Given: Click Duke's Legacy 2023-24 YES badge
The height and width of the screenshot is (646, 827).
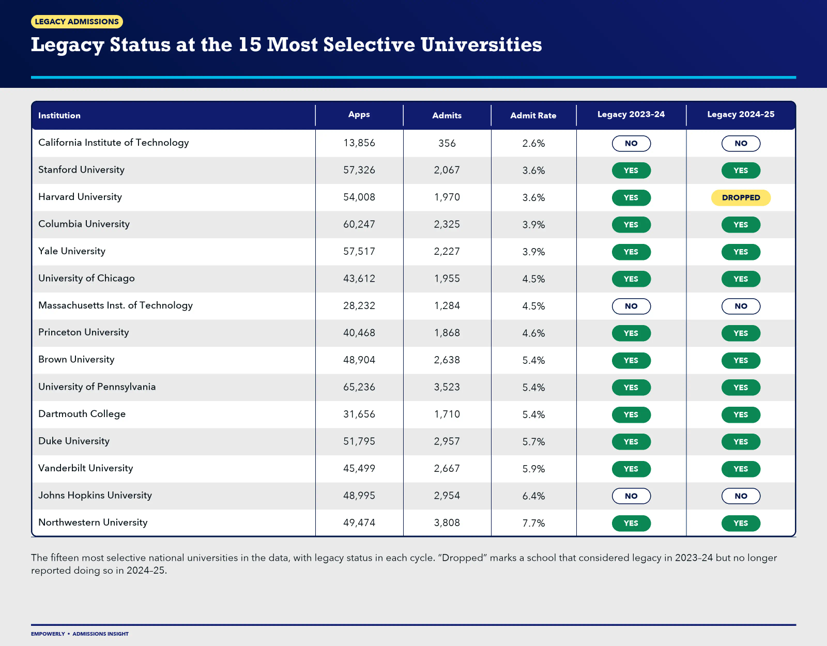Looking at the screenshot, I should [x=631, y=442].
